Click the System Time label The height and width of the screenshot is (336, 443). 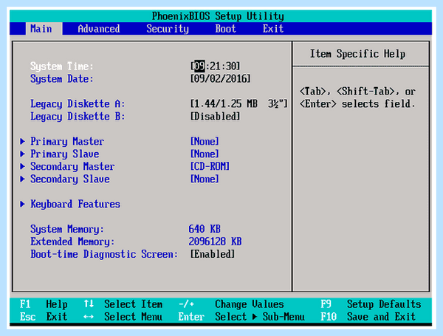coord(61,66)
